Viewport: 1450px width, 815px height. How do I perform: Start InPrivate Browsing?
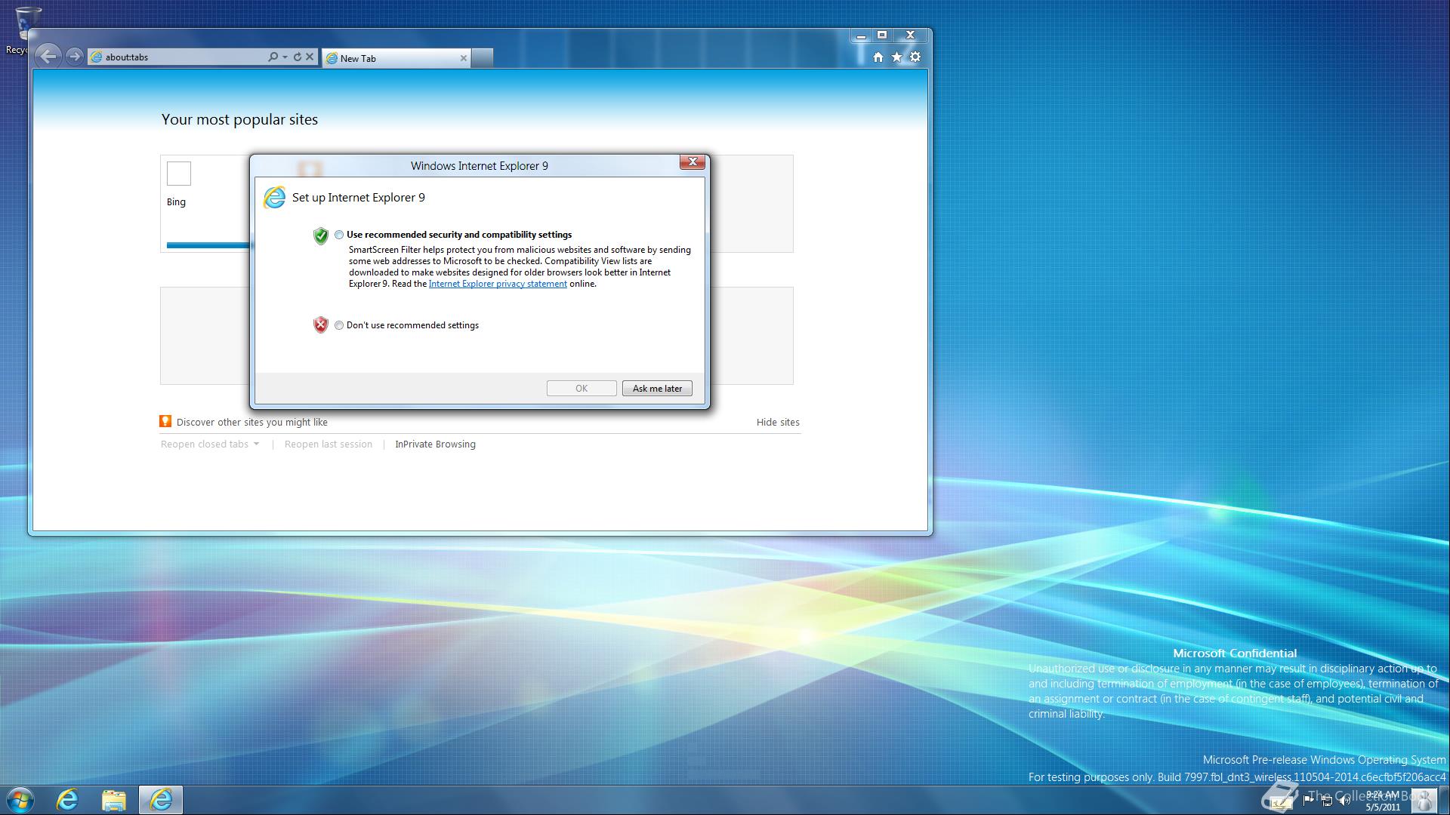click(x=436, y=444)
